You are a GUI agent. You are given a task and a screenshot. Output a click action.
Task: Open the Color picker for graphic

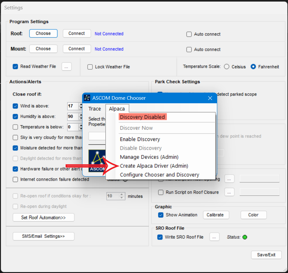(x=253, y=215)
